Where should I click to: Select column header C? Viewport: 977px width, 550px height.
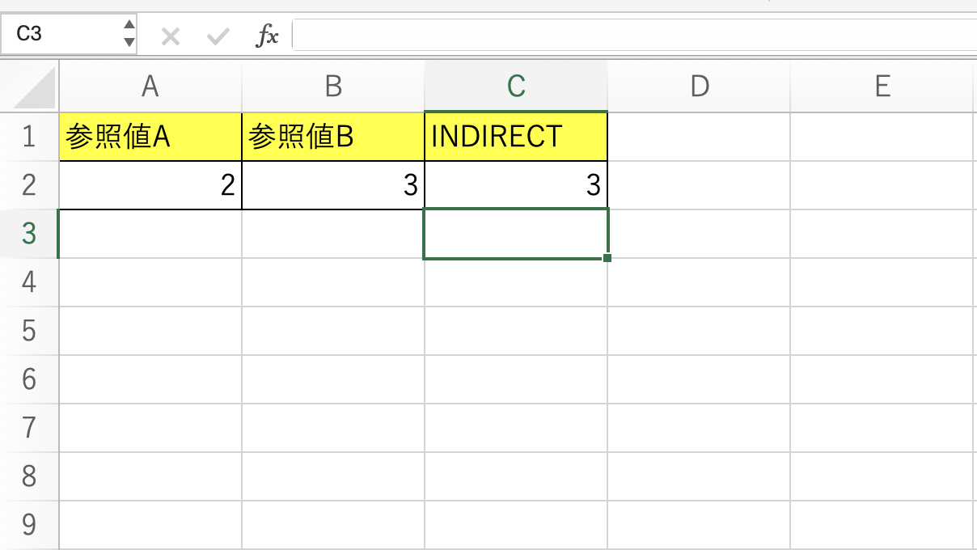pyautogui.click(x=515, y=86)
